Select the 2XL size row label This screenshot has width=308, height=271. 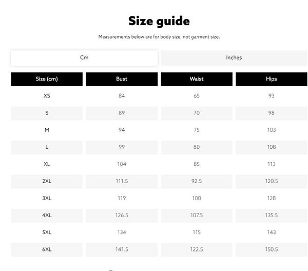pos(47,181)
